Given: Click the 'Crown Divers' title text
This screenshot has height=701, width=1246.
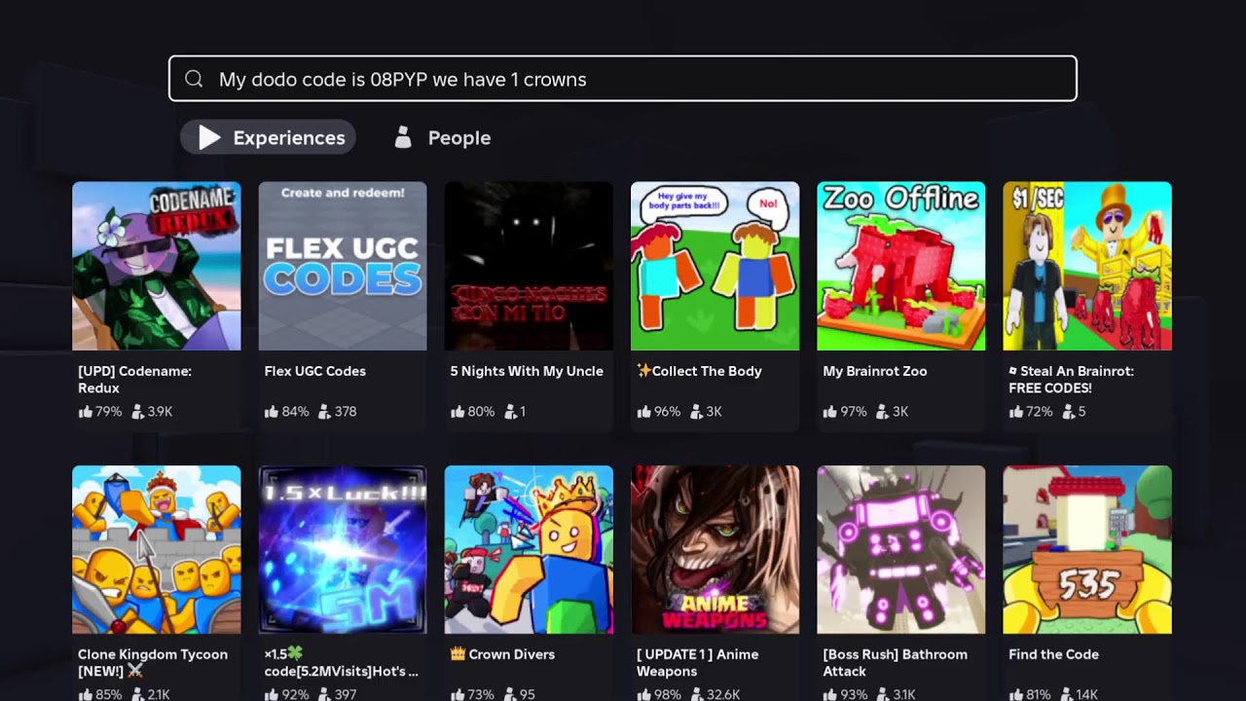Looking at the screenshot, I should (x=512, y=654).
